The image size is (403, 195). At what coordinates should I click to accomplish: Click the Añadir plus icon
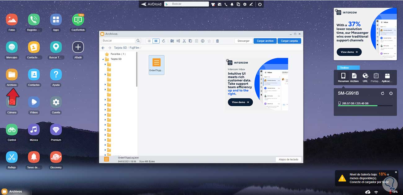click(x=78, y=47)
